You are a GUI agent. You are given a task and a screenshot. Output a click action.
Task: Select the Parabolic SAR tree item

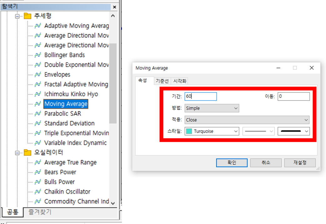pos(63,114)
